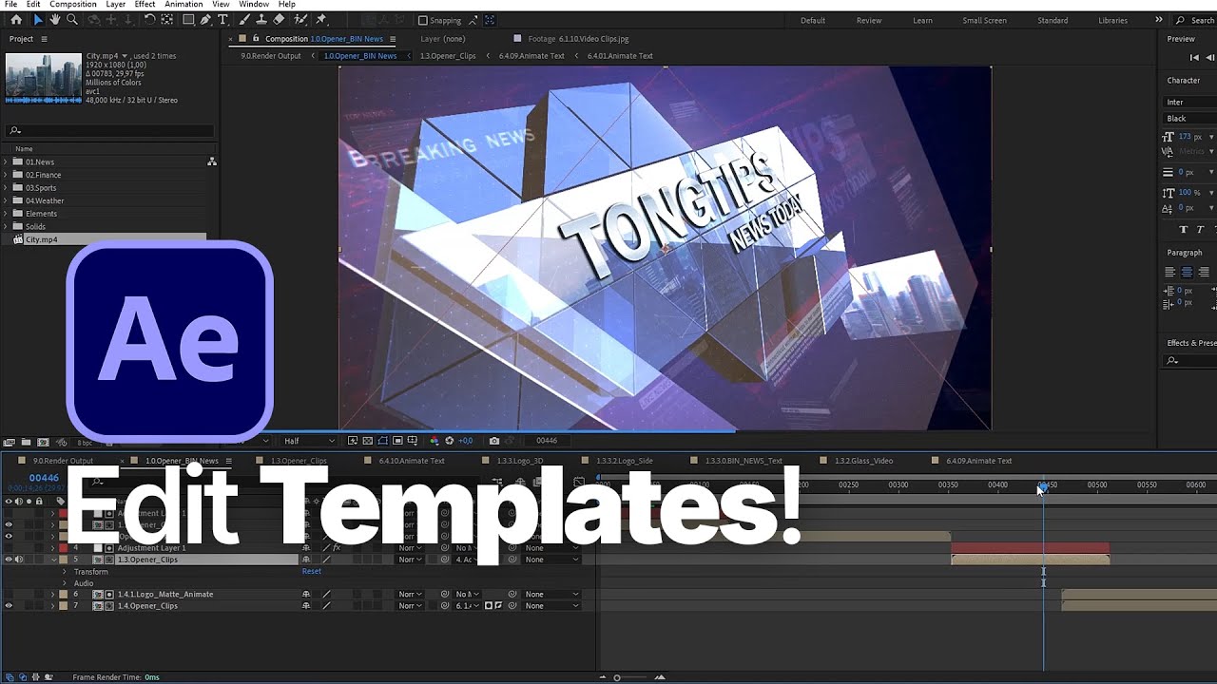Toggle the Snapping checkbox
1217x684 pixels.
[x=423, y=20]
